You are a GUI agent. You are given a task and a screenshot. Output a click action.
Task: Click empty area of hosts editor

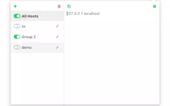coord(112,61)
